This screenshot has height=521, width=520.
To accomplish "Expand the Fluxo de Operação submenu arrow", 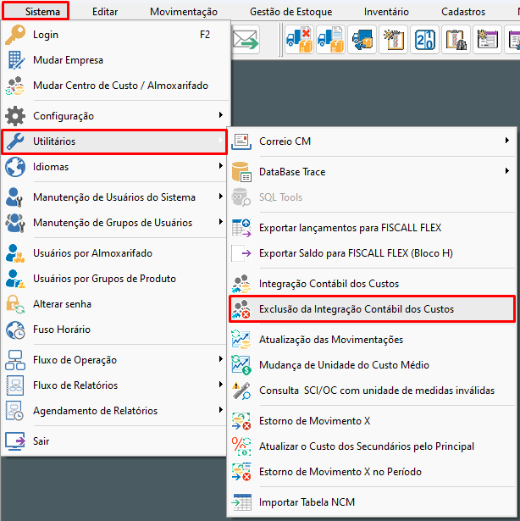I will [221, 359].
